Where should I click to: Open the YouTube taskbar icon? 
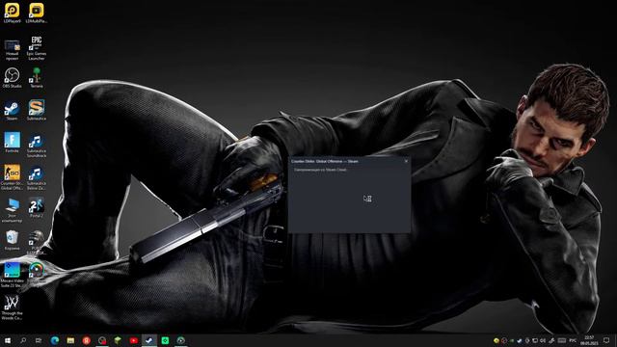[x=134, y=340]
